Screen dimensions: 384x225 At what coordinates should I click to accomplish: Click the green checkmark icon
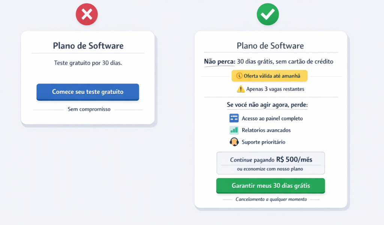[x=268, y=15]
